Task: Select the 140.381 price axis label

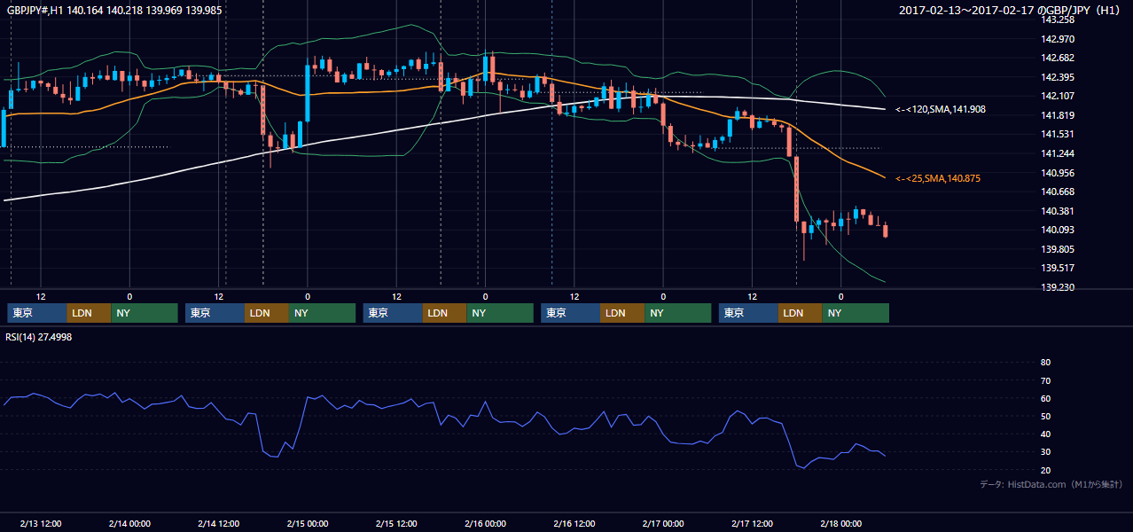Action: 1058,211
